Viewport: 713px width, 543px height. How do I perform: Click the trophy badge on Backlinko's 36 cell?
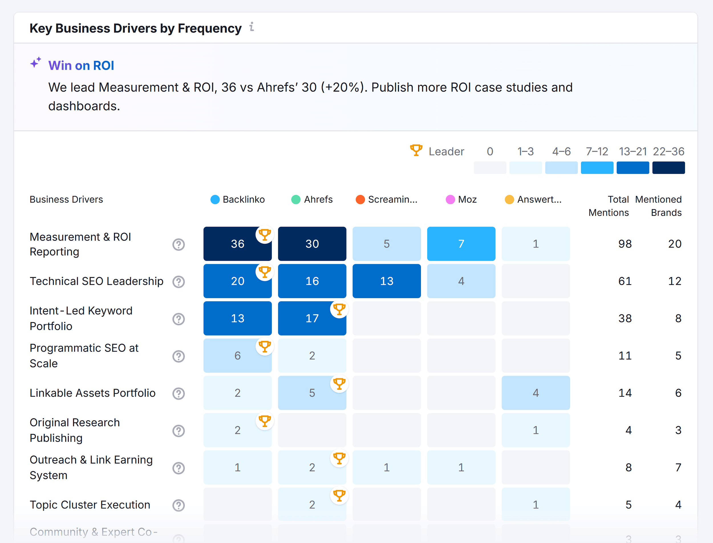point(265,235)
